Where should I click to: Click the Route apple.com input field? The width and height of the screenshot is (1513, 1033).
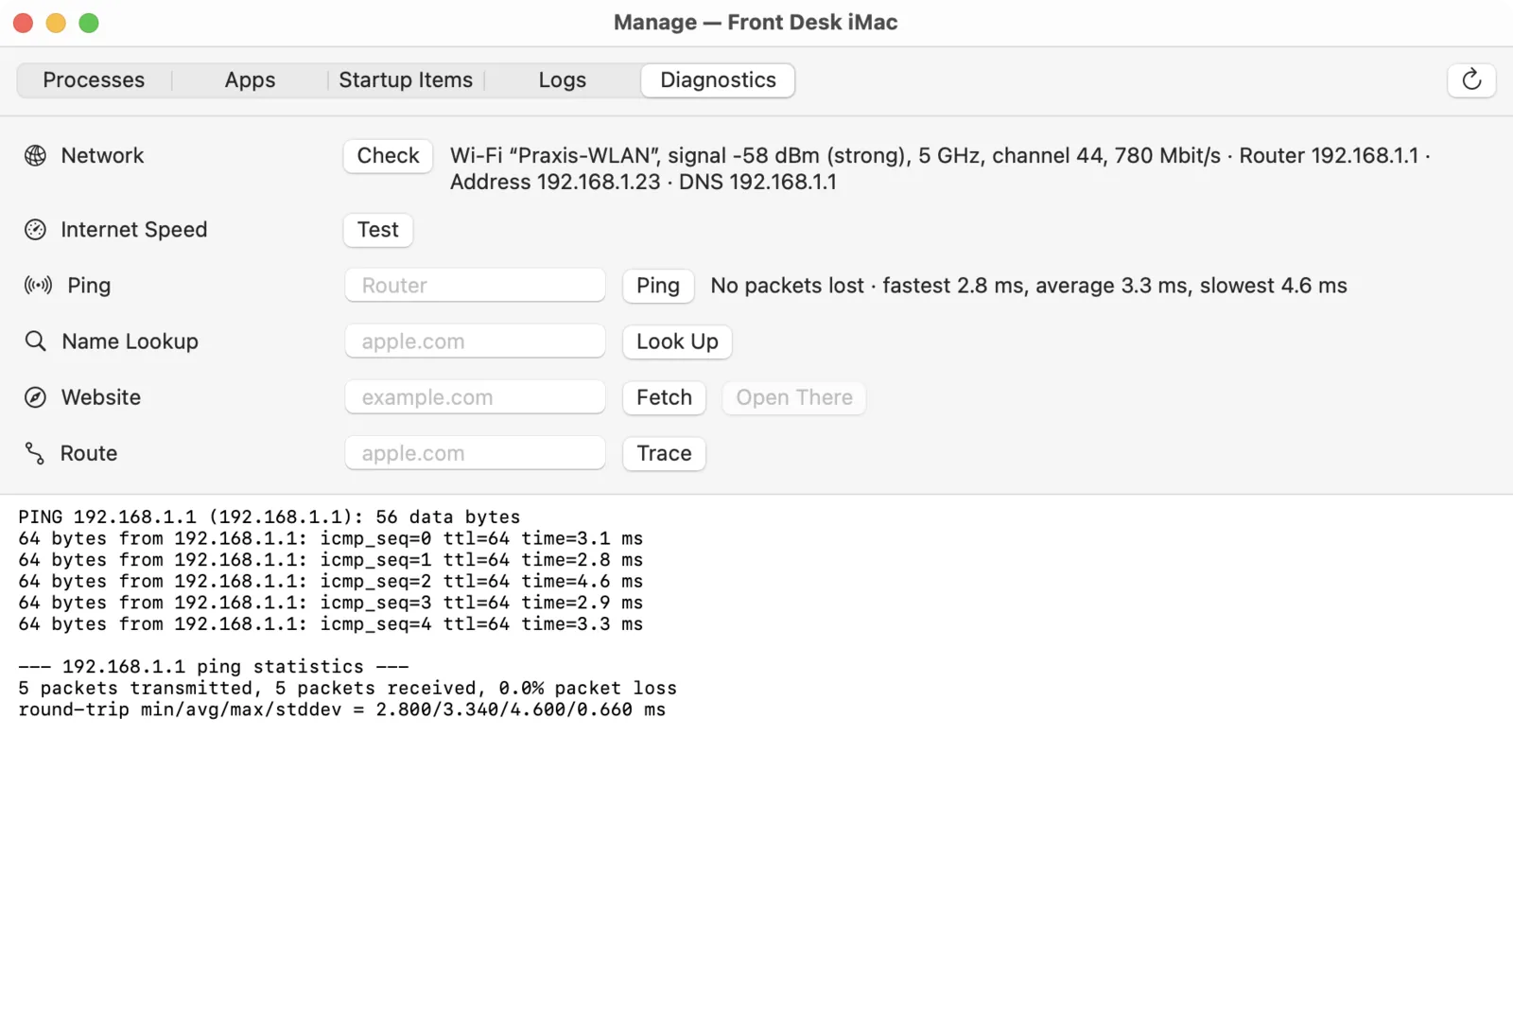pos(475,453)
